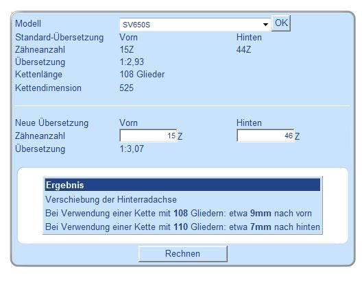Click the Modell label
Image resolution: width=362 pixels, height=293 pixels.
click(x=28, y=23)
